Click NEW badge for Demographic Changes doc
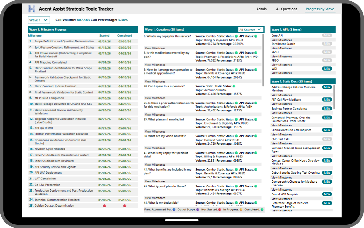This screenshot has width=364, height=228. 327,182
